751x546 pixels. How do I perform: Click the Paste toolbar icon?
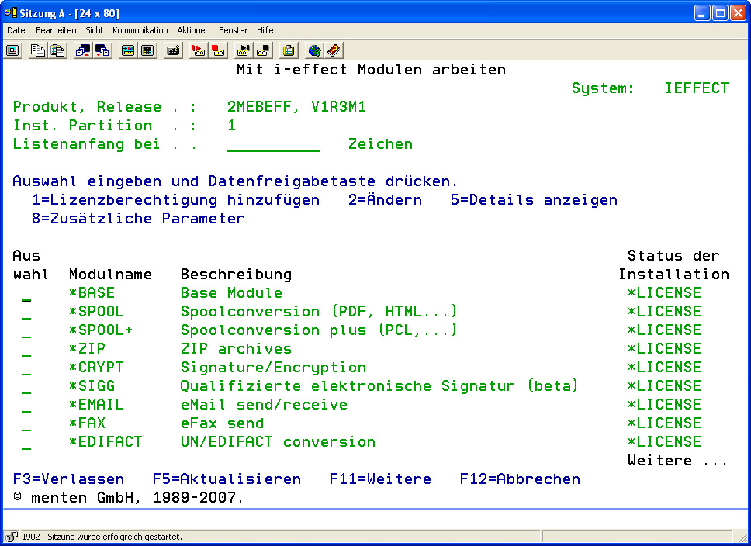coord(57,50)
